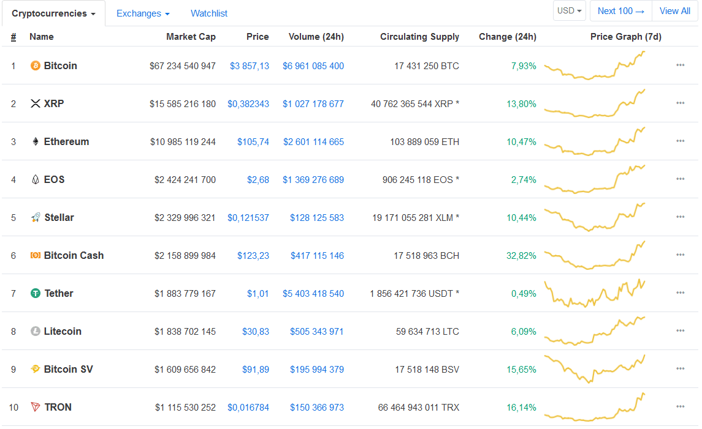Open the three-dot menu for Bitcoin SV row
This screenshot has height=429, width=702.
[680, 369]
